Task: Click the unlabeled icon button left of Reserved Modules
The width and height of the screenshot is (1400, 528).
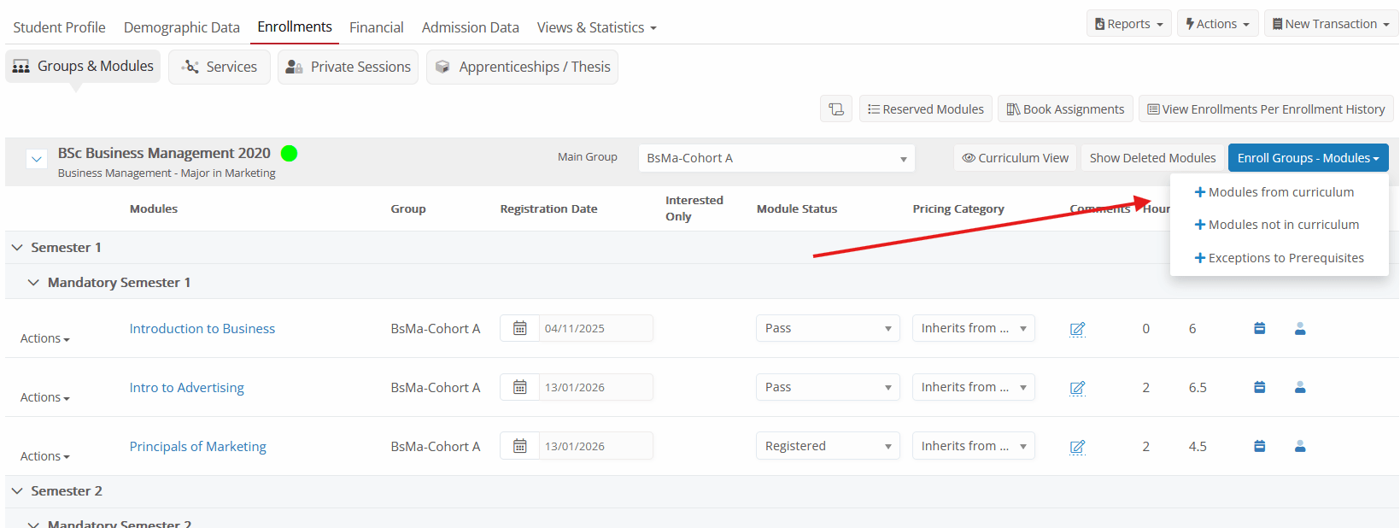Action: (x=835, y=109)
